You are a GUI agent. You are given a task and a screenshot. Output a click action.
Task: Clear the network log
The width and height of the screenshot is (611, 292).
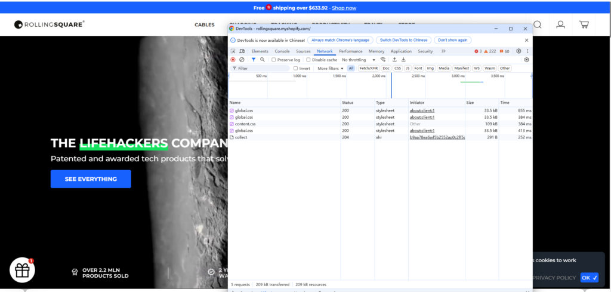tap(242, 60)
